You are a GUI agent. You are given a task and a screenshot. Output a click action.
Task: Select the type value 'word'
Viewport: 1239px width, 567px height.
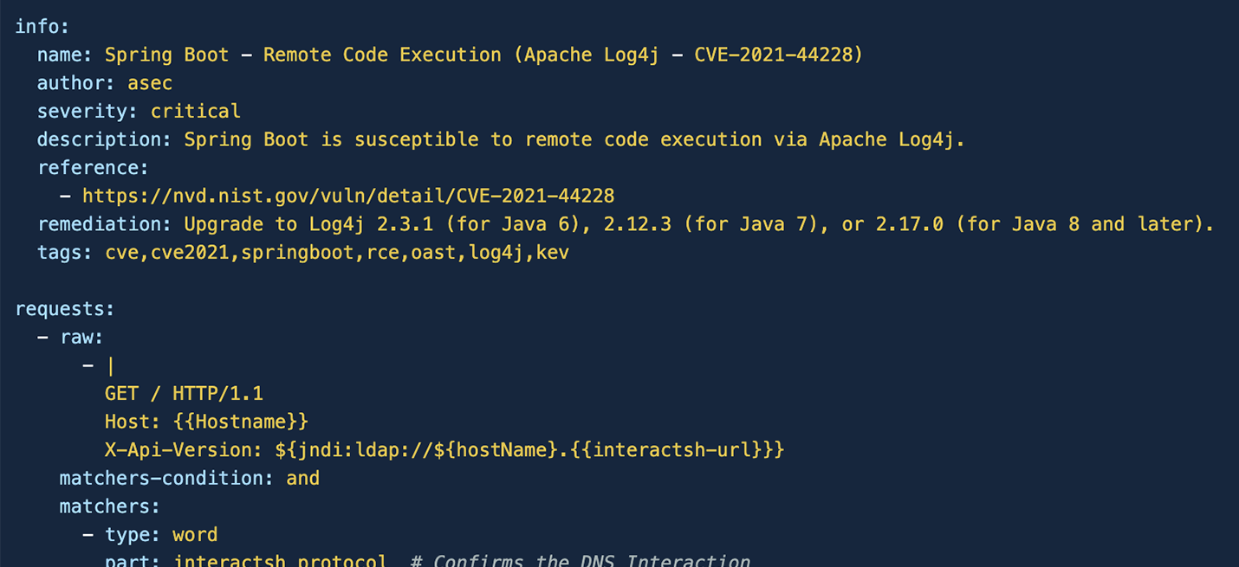[195, 535]
